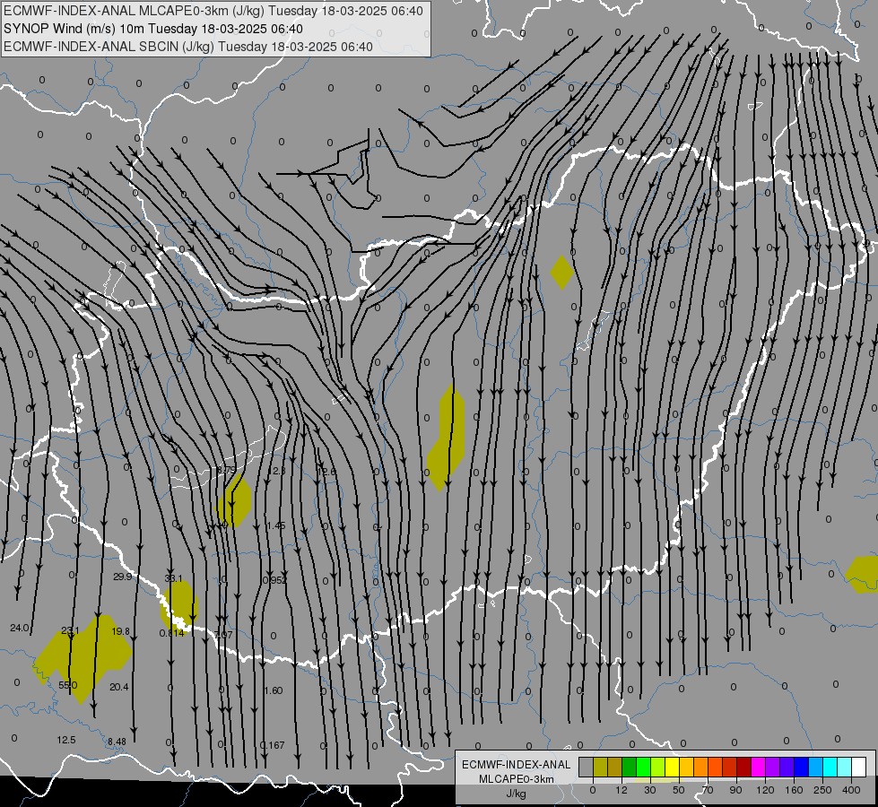The height and width of the screenshot is (807, 878).
Task: Click the map value 0.952
Action: (x=275, y=580)
